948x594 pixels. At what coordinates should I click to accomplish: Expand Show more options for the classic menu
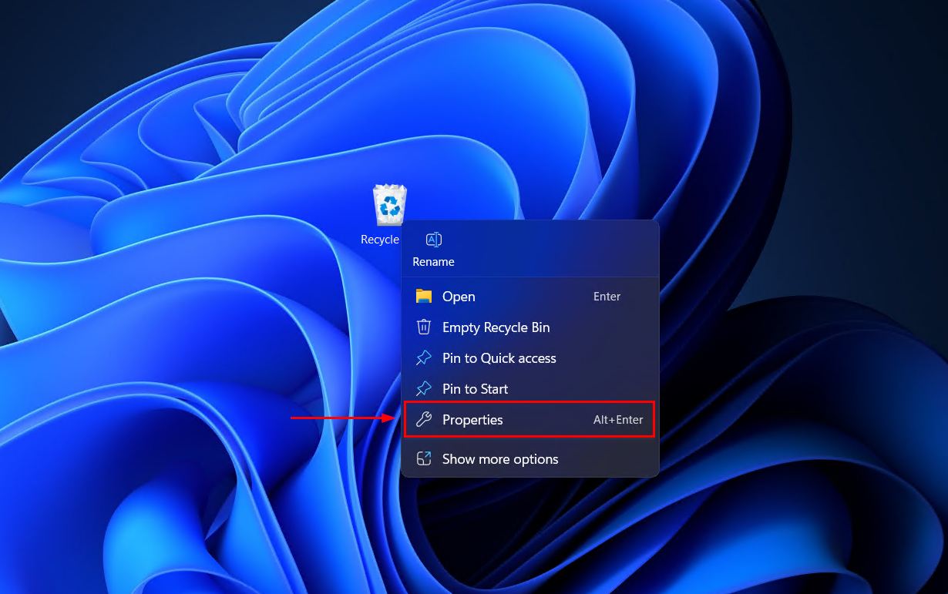(x=499, y=458)
